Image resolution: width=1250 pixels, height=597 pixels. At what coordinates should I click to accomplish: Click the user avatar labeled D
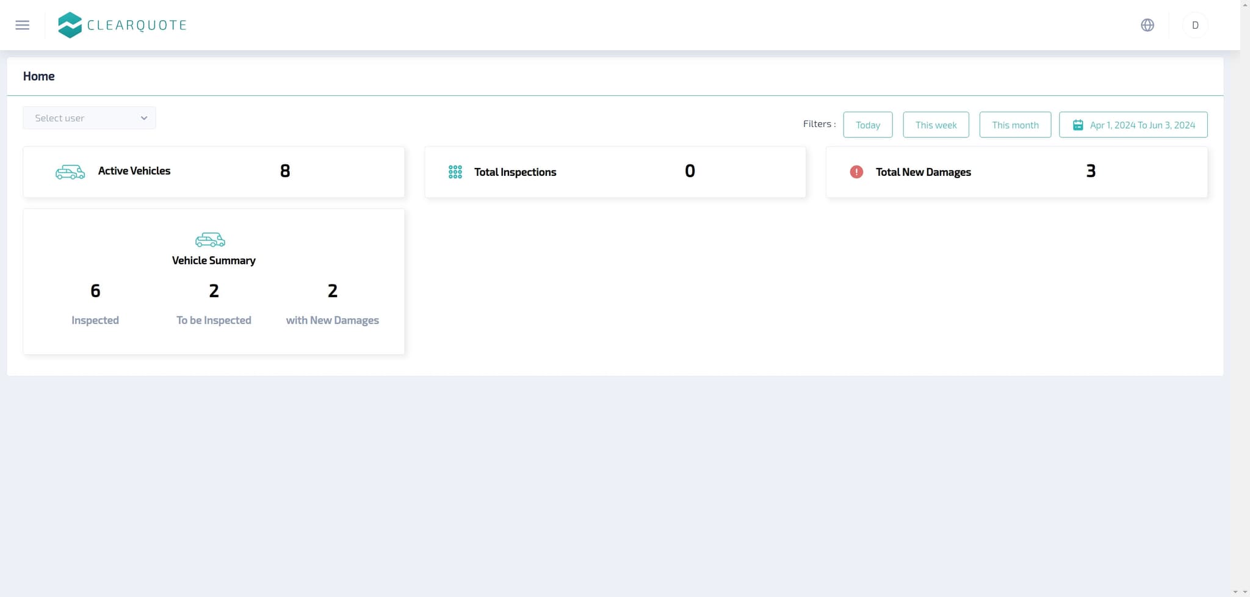(x=1195, y=25)
